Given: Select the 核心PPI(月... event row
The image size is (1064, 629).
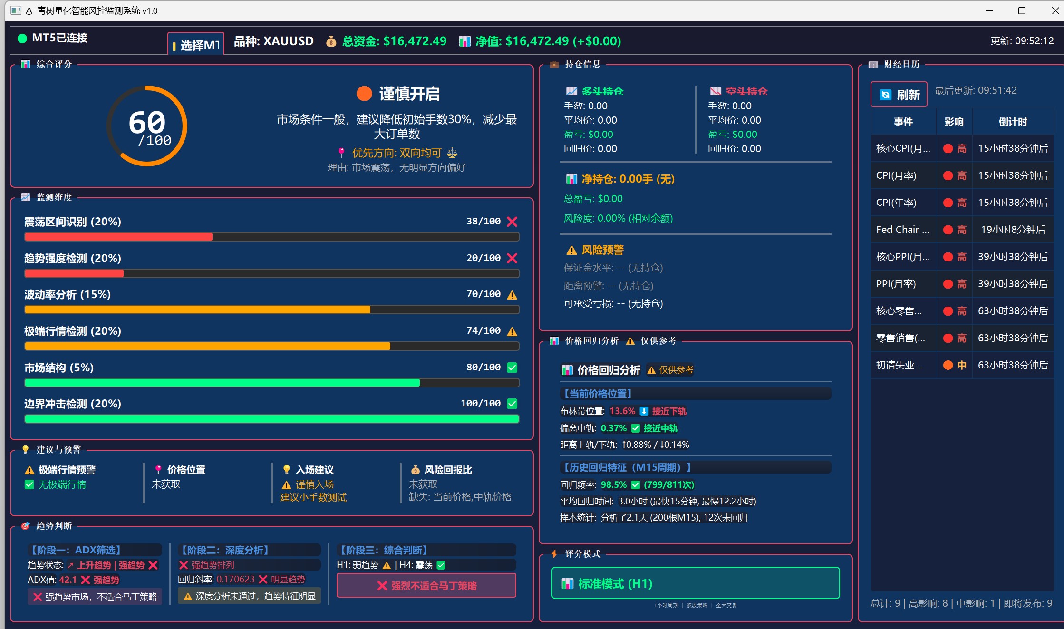Looking at the screenshot, I should click(962, 257).
